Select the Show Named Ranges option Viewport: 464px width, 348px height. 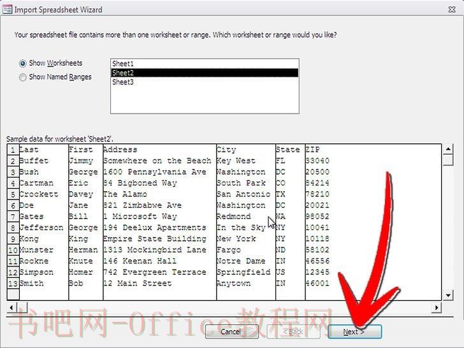[22, 77]
